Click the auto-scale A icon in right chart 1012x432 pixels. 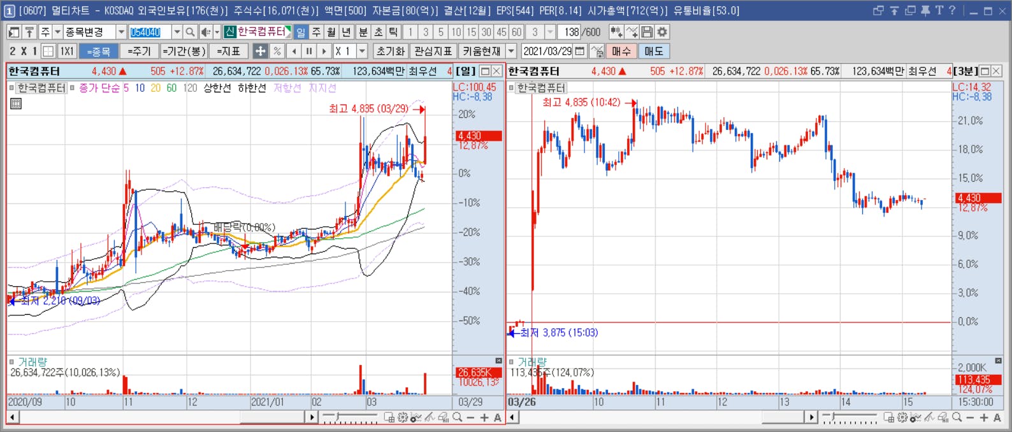click(997, 417)
